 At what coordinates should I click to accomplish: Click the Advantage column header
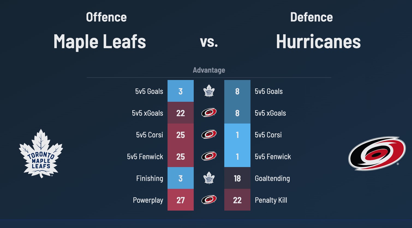209,70
